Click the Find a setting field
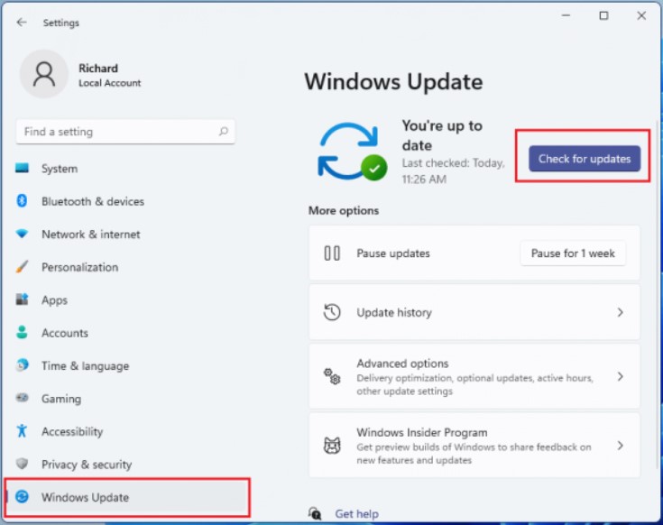The image size is (663, 525). point(125,132)
